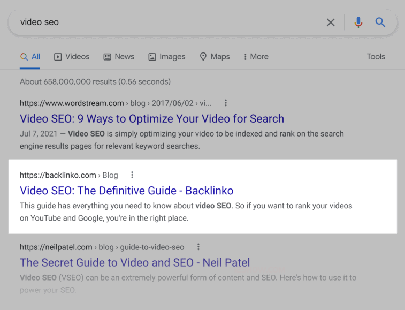Select the All results tab
The height and width of the screenshot is (310, 405).
tap(30, 57)
